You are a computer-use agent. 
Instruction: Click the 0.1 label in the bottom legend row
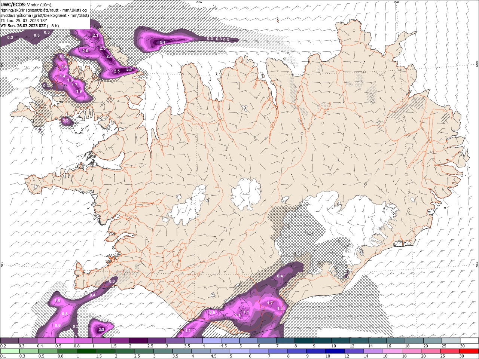click(x=3, y=356)
